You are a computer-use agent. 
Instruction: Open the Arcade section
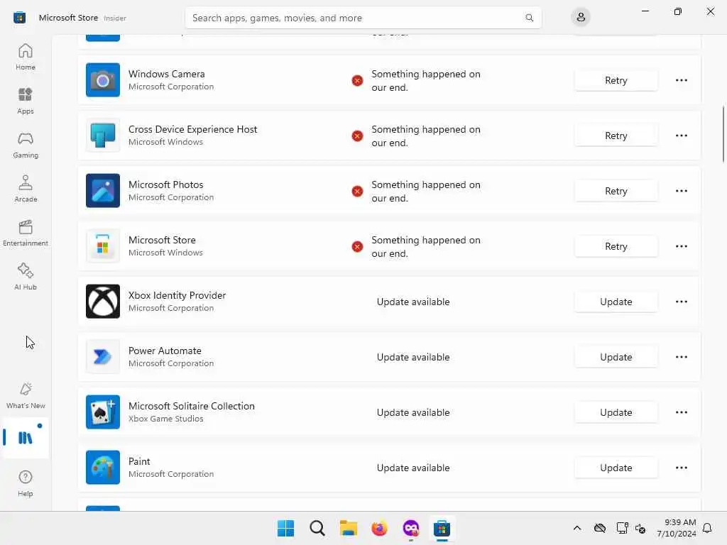tap(26, 189)
